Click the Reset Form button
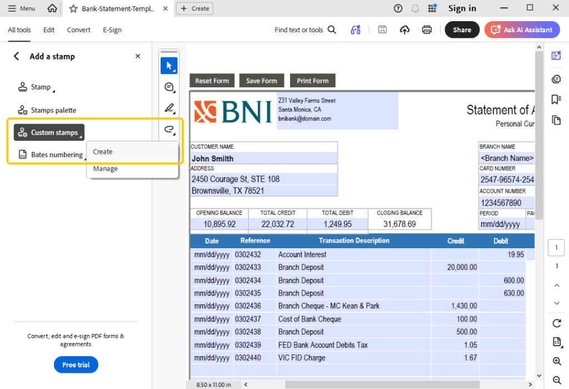569x389 pixels. point(212,81)
